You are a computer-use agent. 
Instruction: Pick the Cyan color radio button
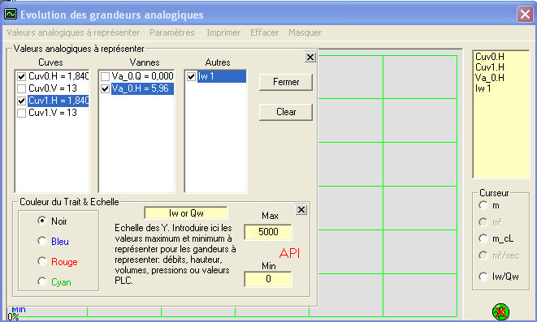coord(42,281)
